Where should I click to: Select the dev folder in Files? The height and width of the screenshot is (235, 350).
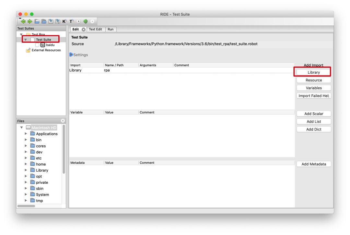39,152
